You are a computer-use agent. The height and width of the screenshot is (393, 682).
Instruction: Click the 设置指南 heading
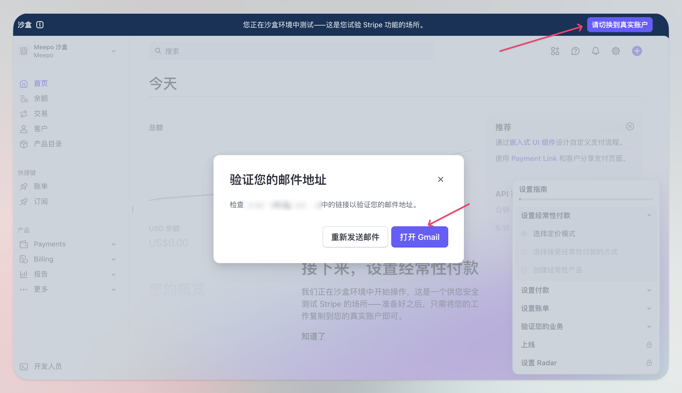pyautogui.click(x=533, y=189)
